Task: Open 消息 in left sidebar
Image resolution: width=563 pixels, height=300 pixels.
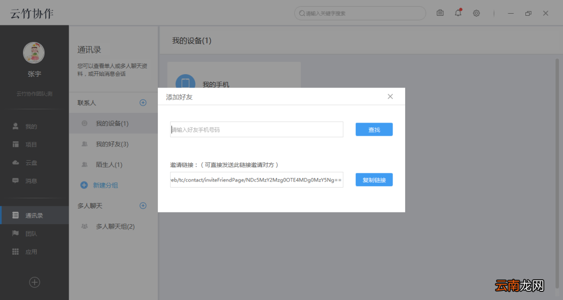Action: tap(35, 181)
